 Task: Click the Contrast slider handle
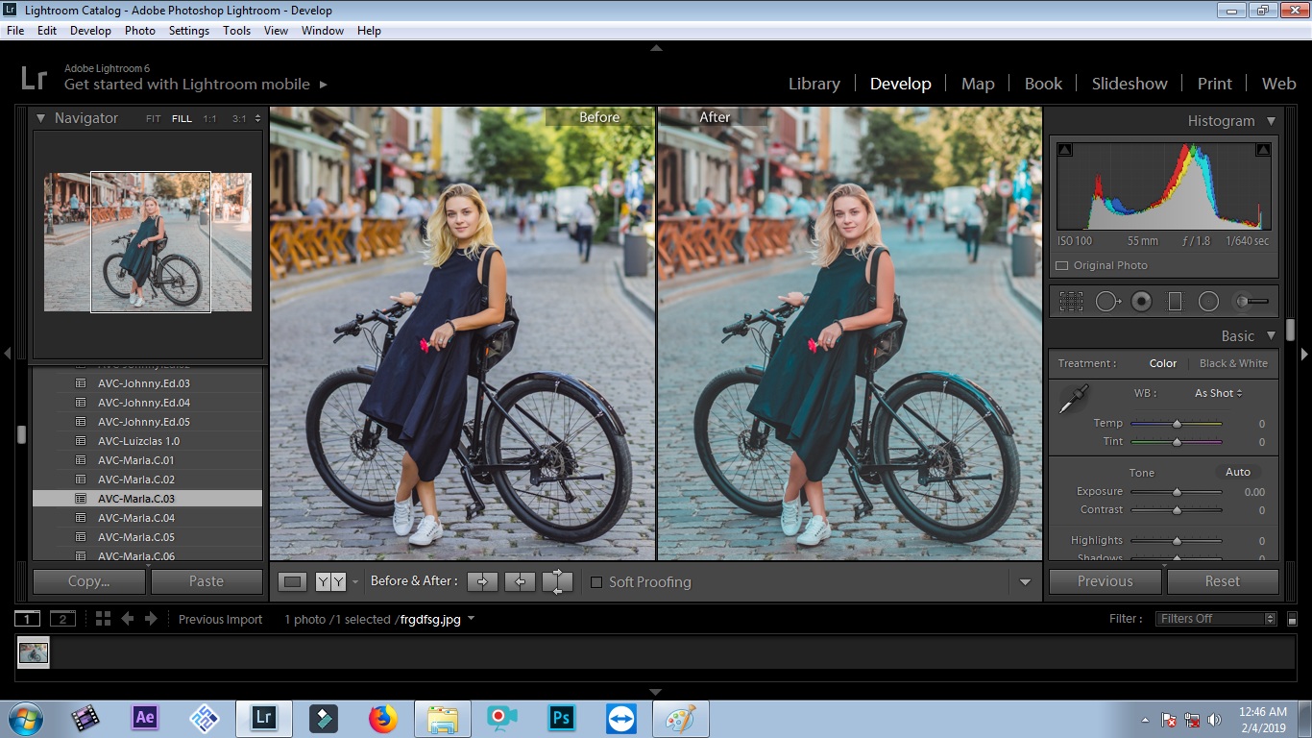(1177, 509)
